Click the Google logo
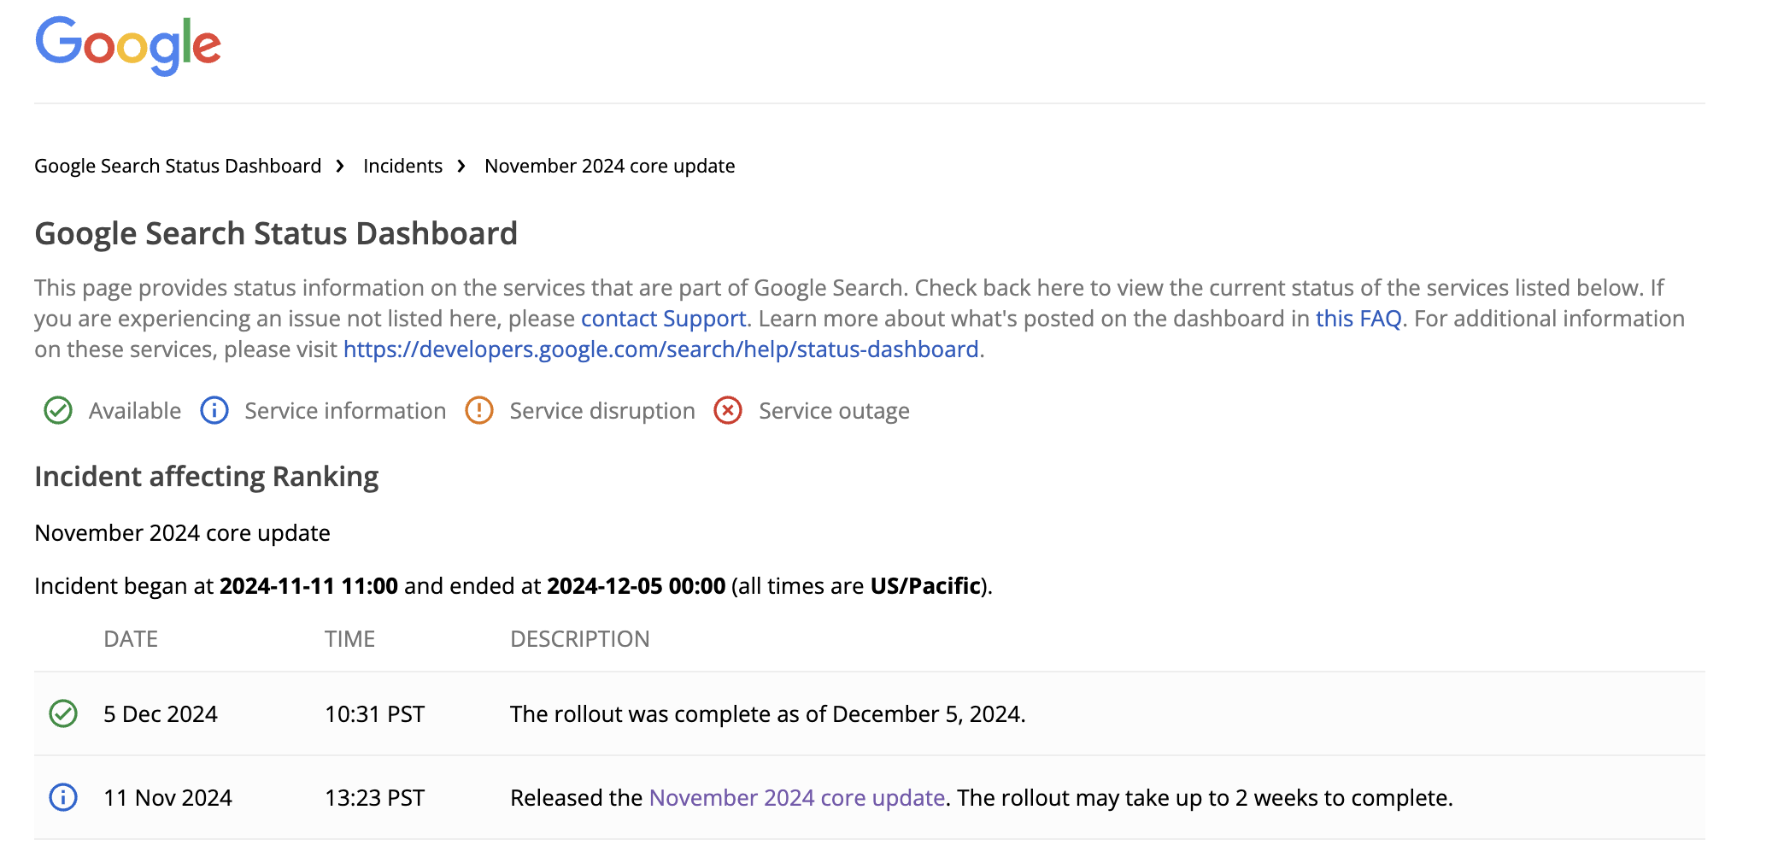Viewport: 1772px width, 851px height. coord(127,46)
